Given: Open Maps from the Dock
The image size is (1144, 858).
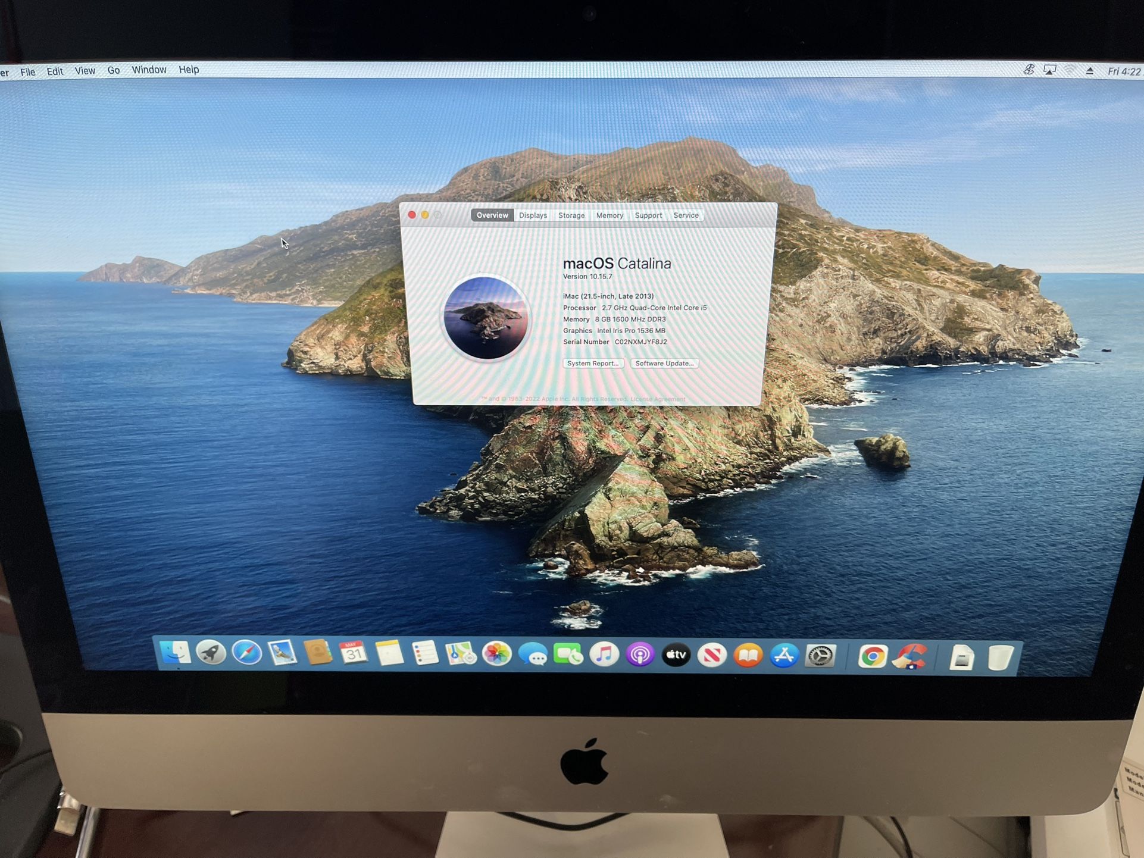Looking at the screenshot, I should 461,654.
